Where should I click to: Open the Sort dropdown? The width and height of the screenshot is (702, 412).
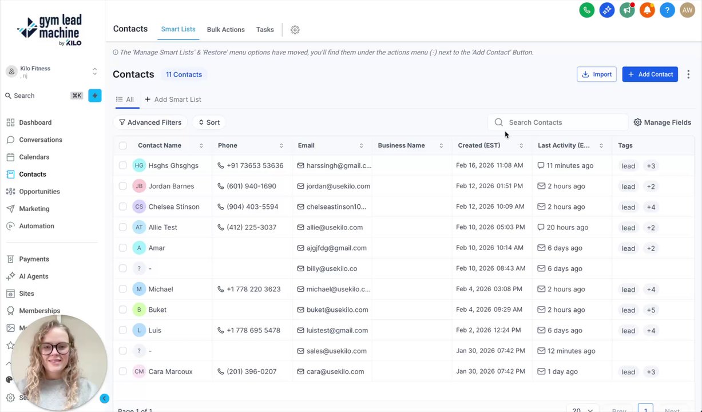[209, 122]
